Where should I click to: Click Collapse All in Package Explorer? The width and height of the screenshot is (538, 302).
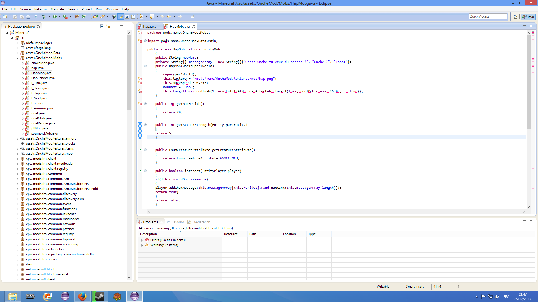coord(101,26)
